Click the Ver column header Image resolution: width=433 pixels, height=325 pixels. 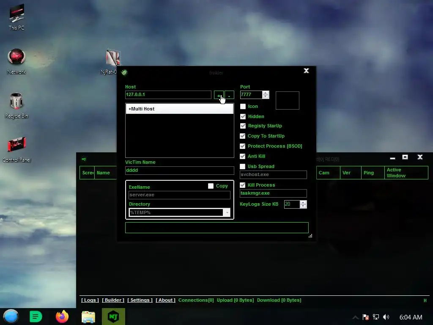click(x=351, y=173)
